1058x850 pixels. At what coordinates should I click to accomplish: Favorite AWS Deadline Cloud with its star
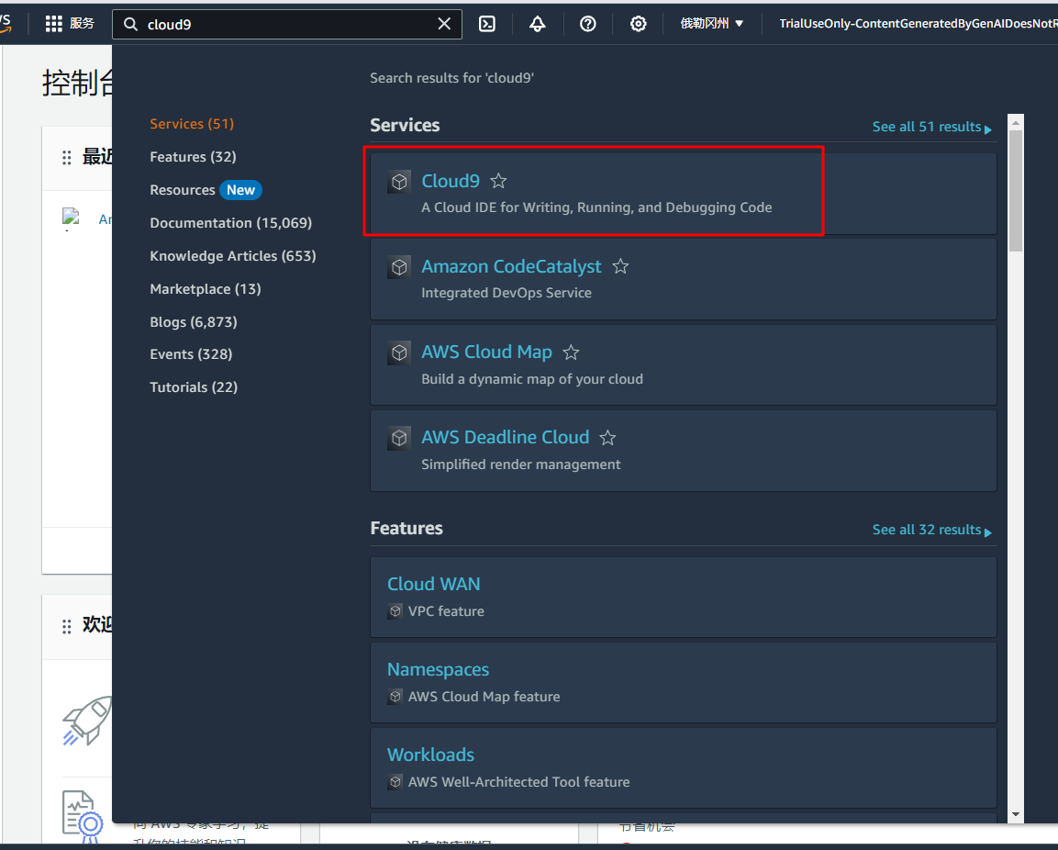[607, 438]
